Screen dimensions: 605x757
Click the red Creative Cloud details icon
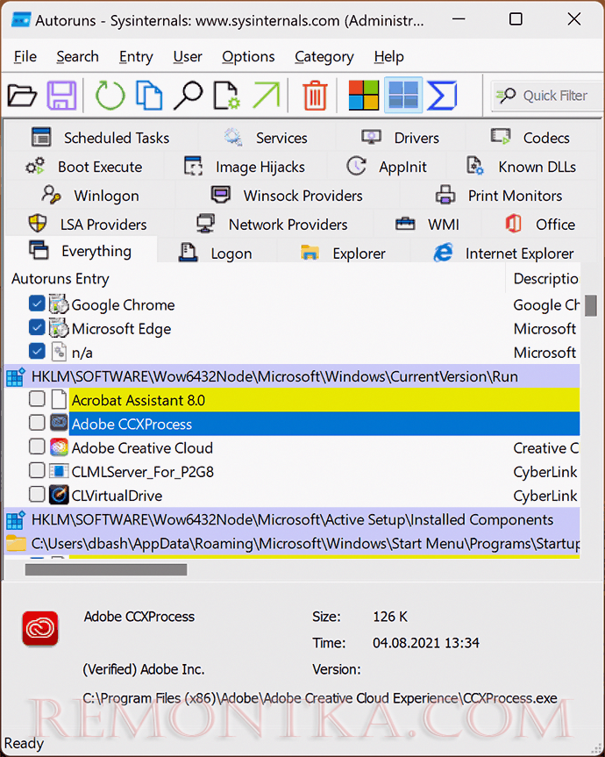[x=40, y=629]
